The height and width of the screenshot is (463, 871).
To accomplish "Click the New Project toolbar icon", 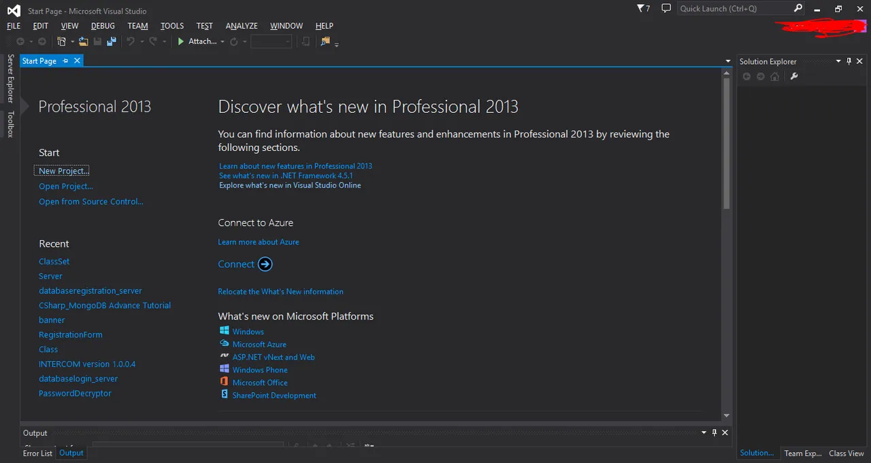I will pyautogui.click(x=62, y=41).
